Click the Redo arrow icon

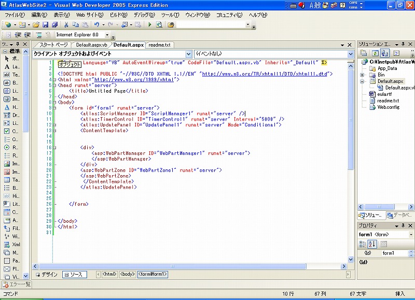click(110, 25)
